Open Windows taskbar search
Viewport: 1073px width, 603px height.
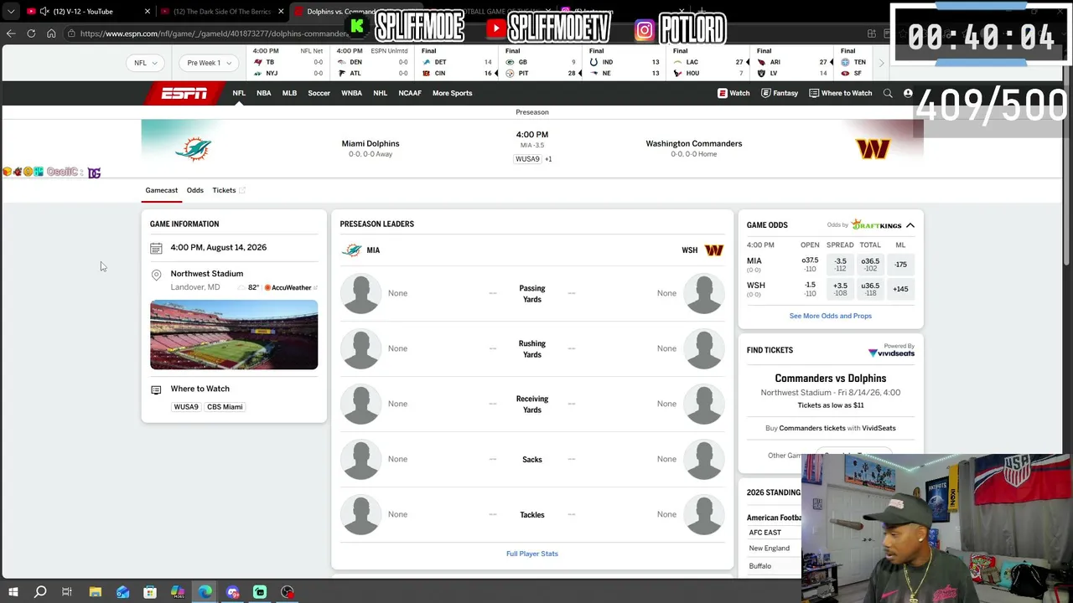[x=40, y=592]
